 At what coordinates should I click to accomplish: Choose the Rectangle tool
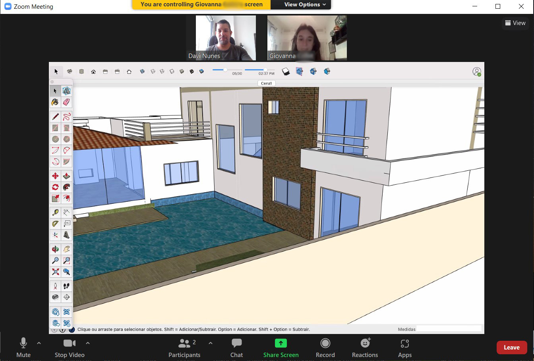55,128
